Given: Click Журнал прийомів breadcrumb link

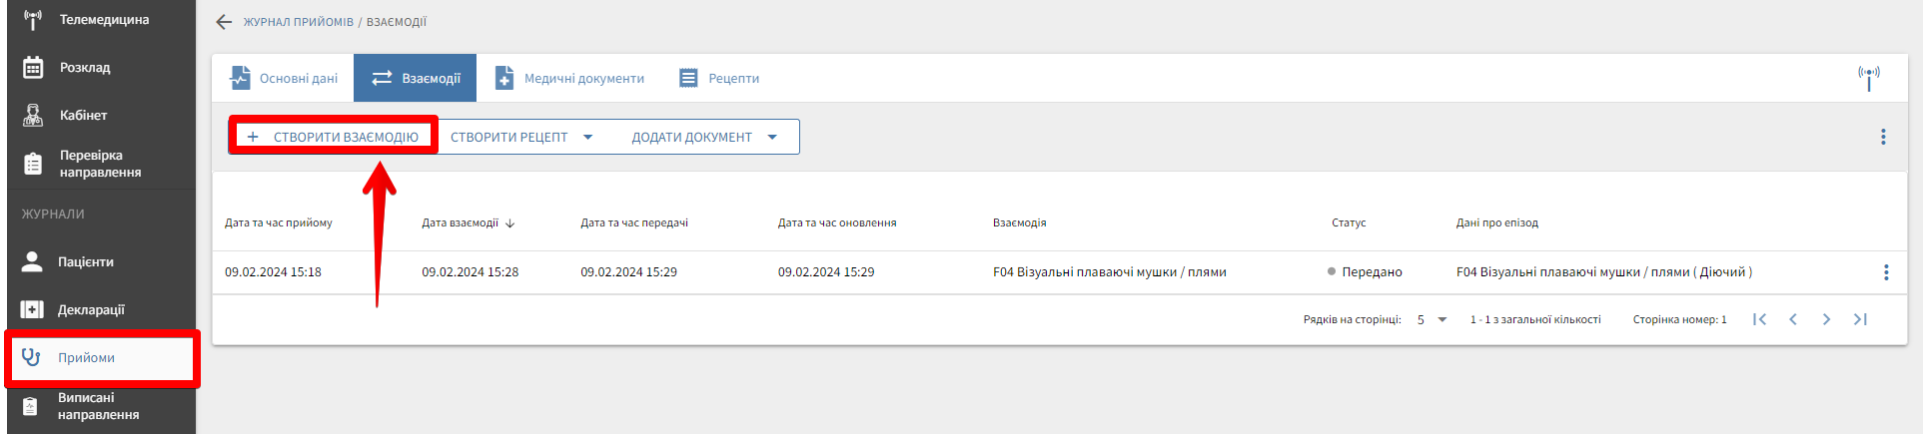Looking at the screenshot, I should pos(298,22).
